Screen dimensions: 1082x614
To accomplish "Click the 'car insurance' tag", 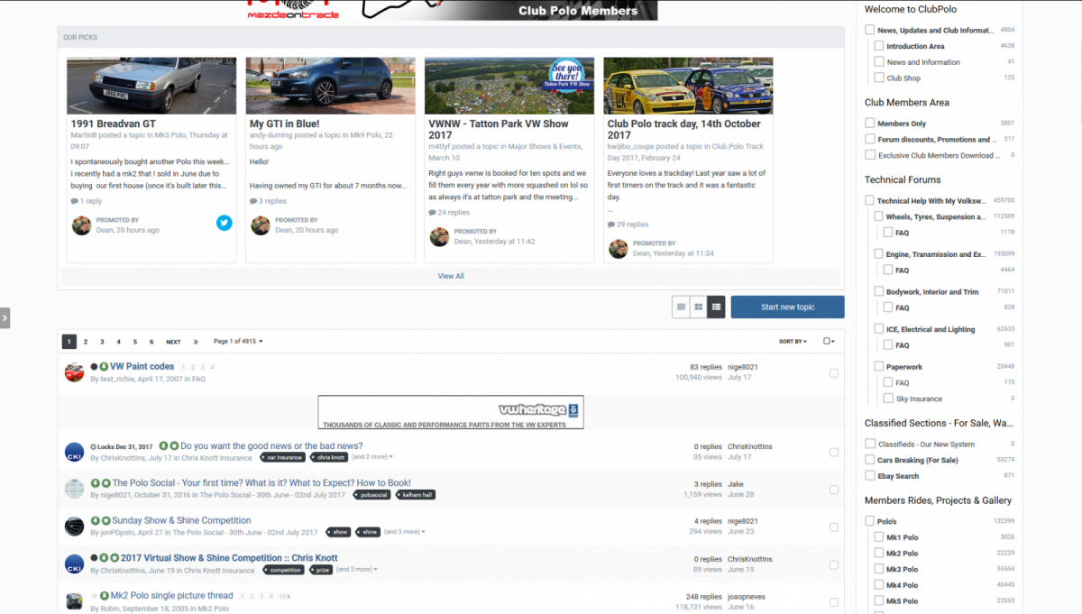I will [x=285, y=458].
